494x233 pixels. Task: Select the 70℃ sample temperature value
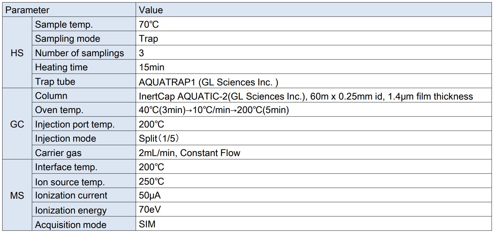(x=149, y=24)
